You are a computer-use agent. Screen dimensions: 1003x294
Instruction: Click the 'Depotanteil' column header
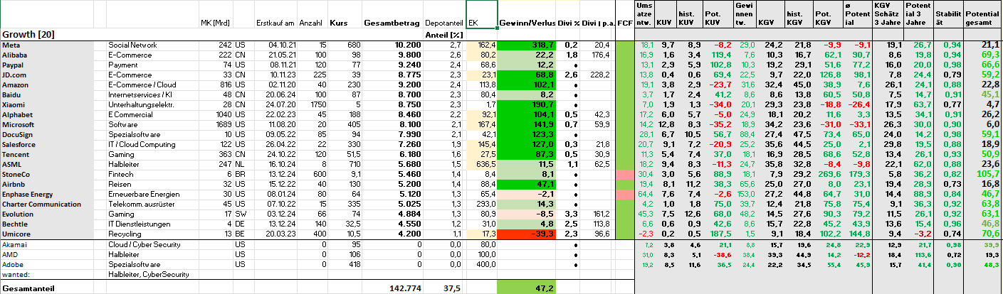pos(445,23)
